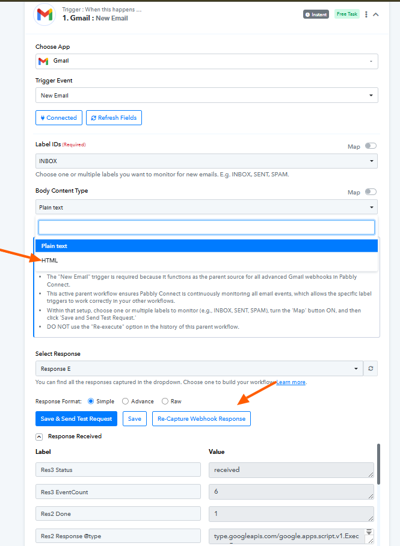The height and width of the screenshot is (546, 400).
Task: Click the Instant badge
Action: (316, 14)
